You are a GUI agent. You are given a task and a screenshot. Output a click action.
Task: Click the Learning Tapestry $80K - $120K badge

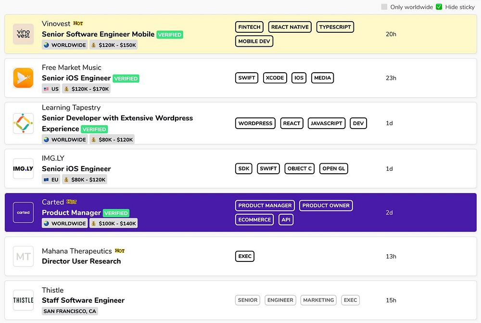point(112,140)
